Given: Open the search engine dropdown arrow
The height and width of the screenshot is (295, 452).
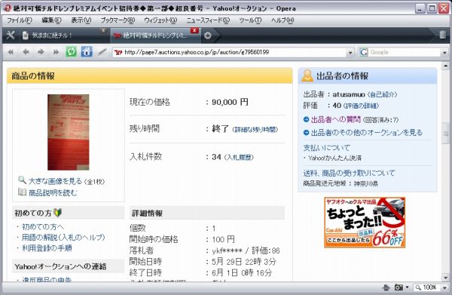Looking at the screenshot, I should coord(444,53).
